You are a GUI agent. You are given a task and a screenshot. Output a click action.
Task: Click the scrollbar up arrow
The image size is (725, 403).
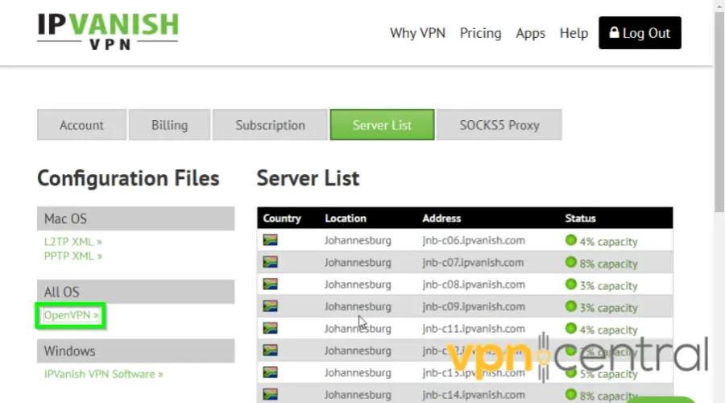coord(719,5)
